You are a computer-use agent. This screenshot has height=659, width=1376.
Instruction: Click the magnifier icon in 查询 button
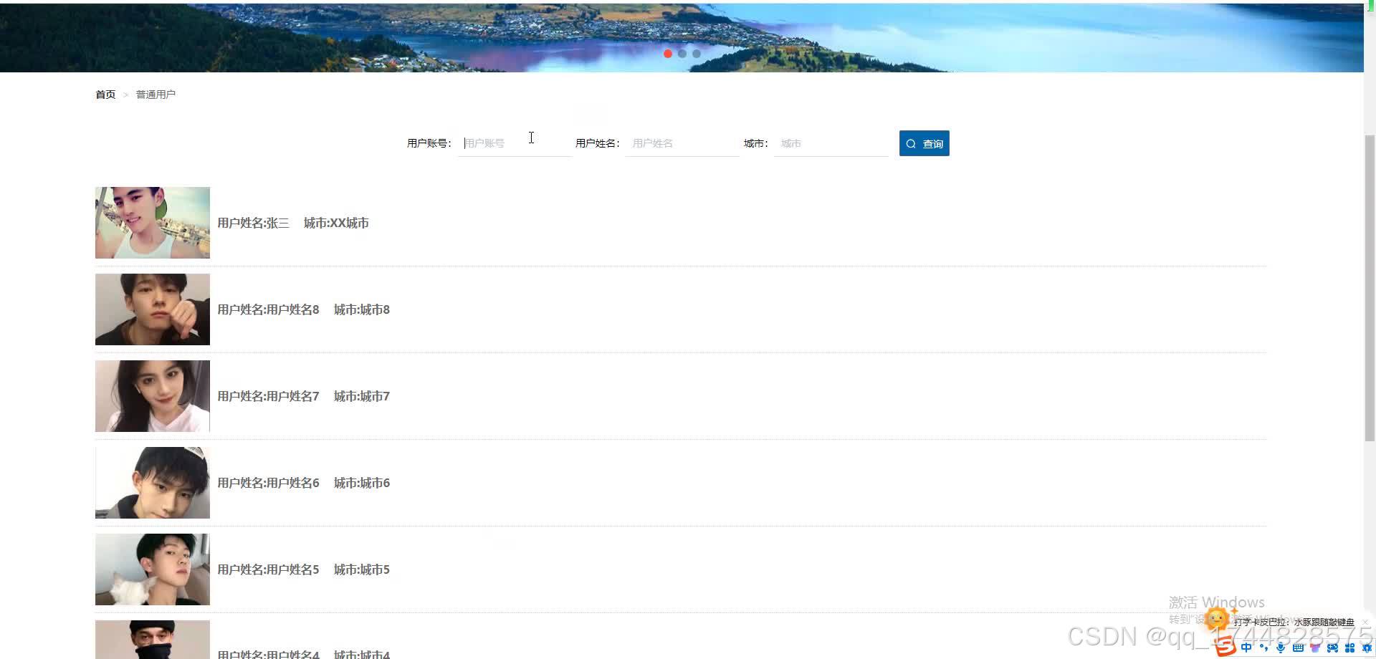coord(911,144)
